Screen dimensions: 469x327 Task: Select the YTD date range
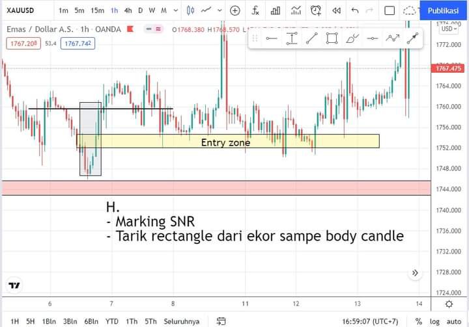[x=111, y=321]
